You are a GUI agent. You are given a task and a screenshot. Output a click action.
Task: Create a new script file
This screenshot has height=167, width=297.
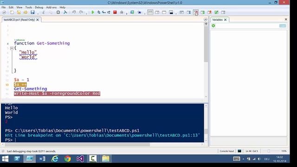point(12,13)
